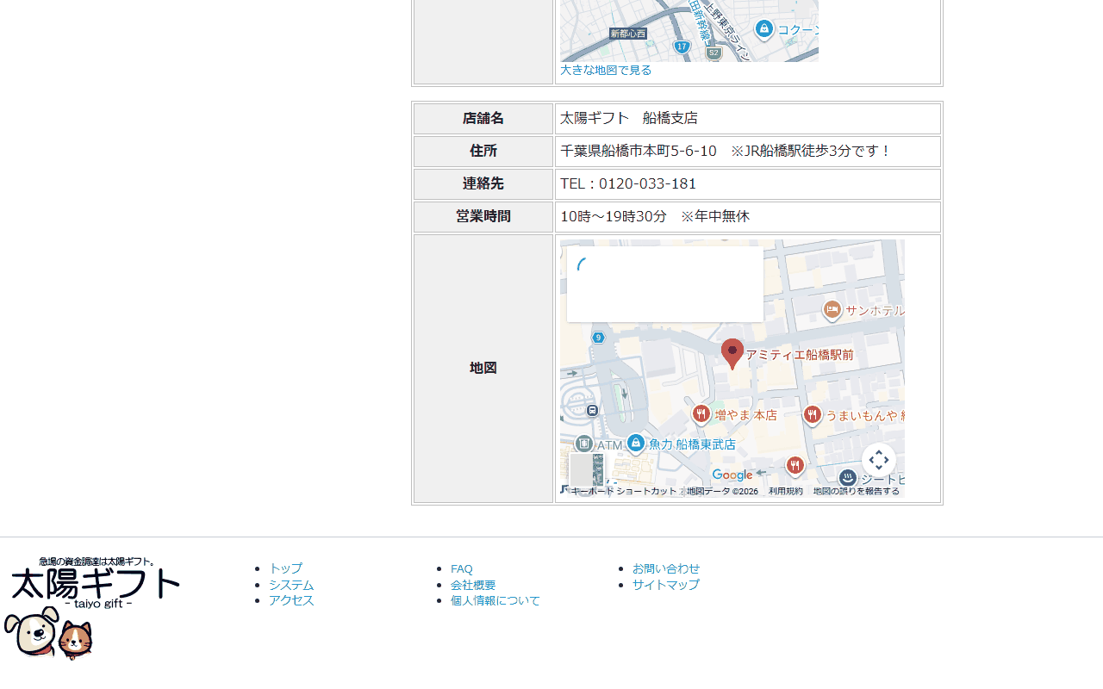Switch map layer using satellite thumbnail

(x=587, y=470)
